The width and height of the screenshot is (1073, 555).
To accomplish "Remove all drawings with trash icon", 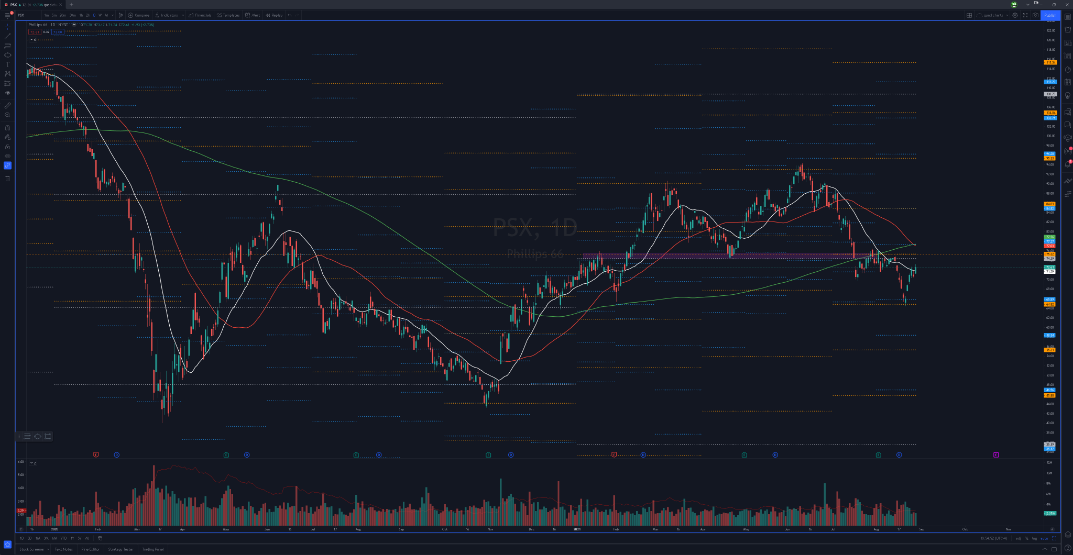I will point(7,179).
